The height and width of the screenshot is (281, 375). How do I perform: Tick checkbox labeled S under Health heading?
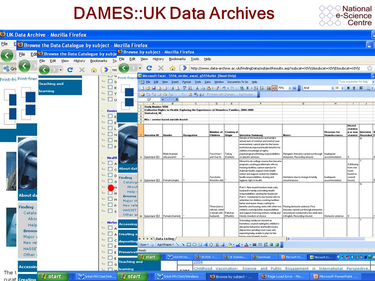click(110, 211)
